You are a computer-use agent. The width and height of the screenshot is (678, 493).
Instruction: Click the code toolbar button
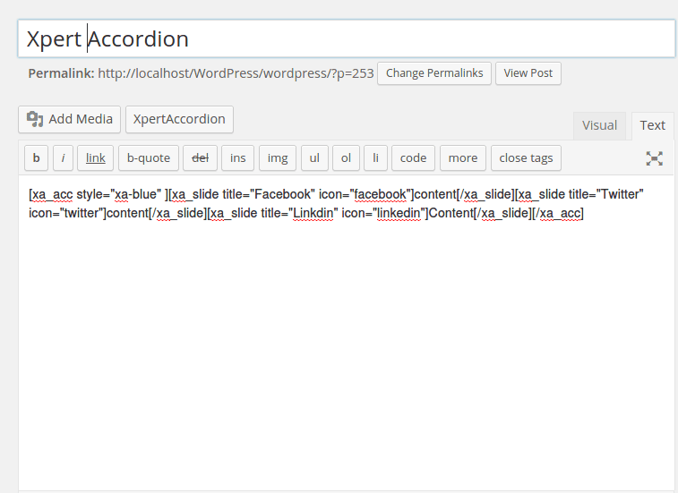click(x=413, y=158)
